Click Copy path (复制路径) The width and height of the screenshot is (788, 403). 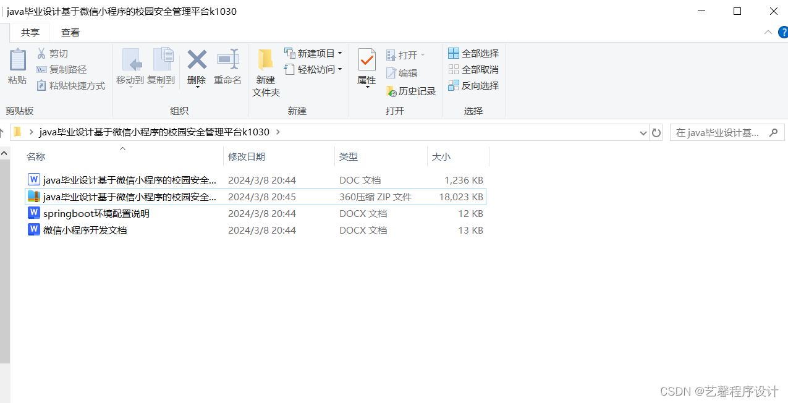tap(61, 70)
